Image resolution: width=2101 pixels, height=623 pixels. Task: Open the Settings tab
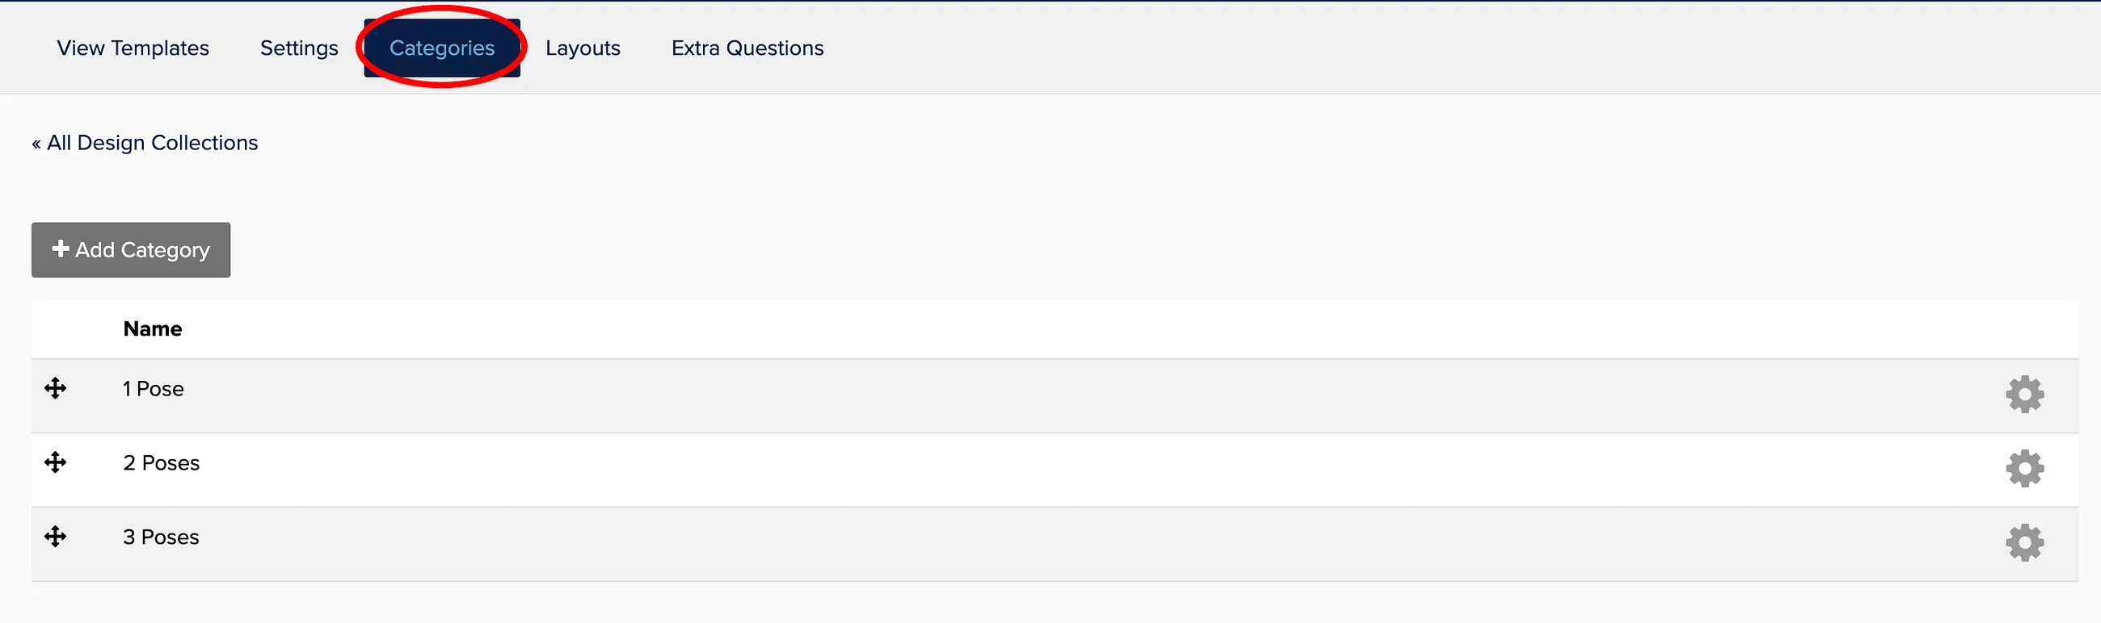pos(299,48)
